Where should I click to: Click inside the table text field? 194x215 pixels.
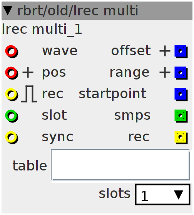pyautogui.click(x=120, y=165)
